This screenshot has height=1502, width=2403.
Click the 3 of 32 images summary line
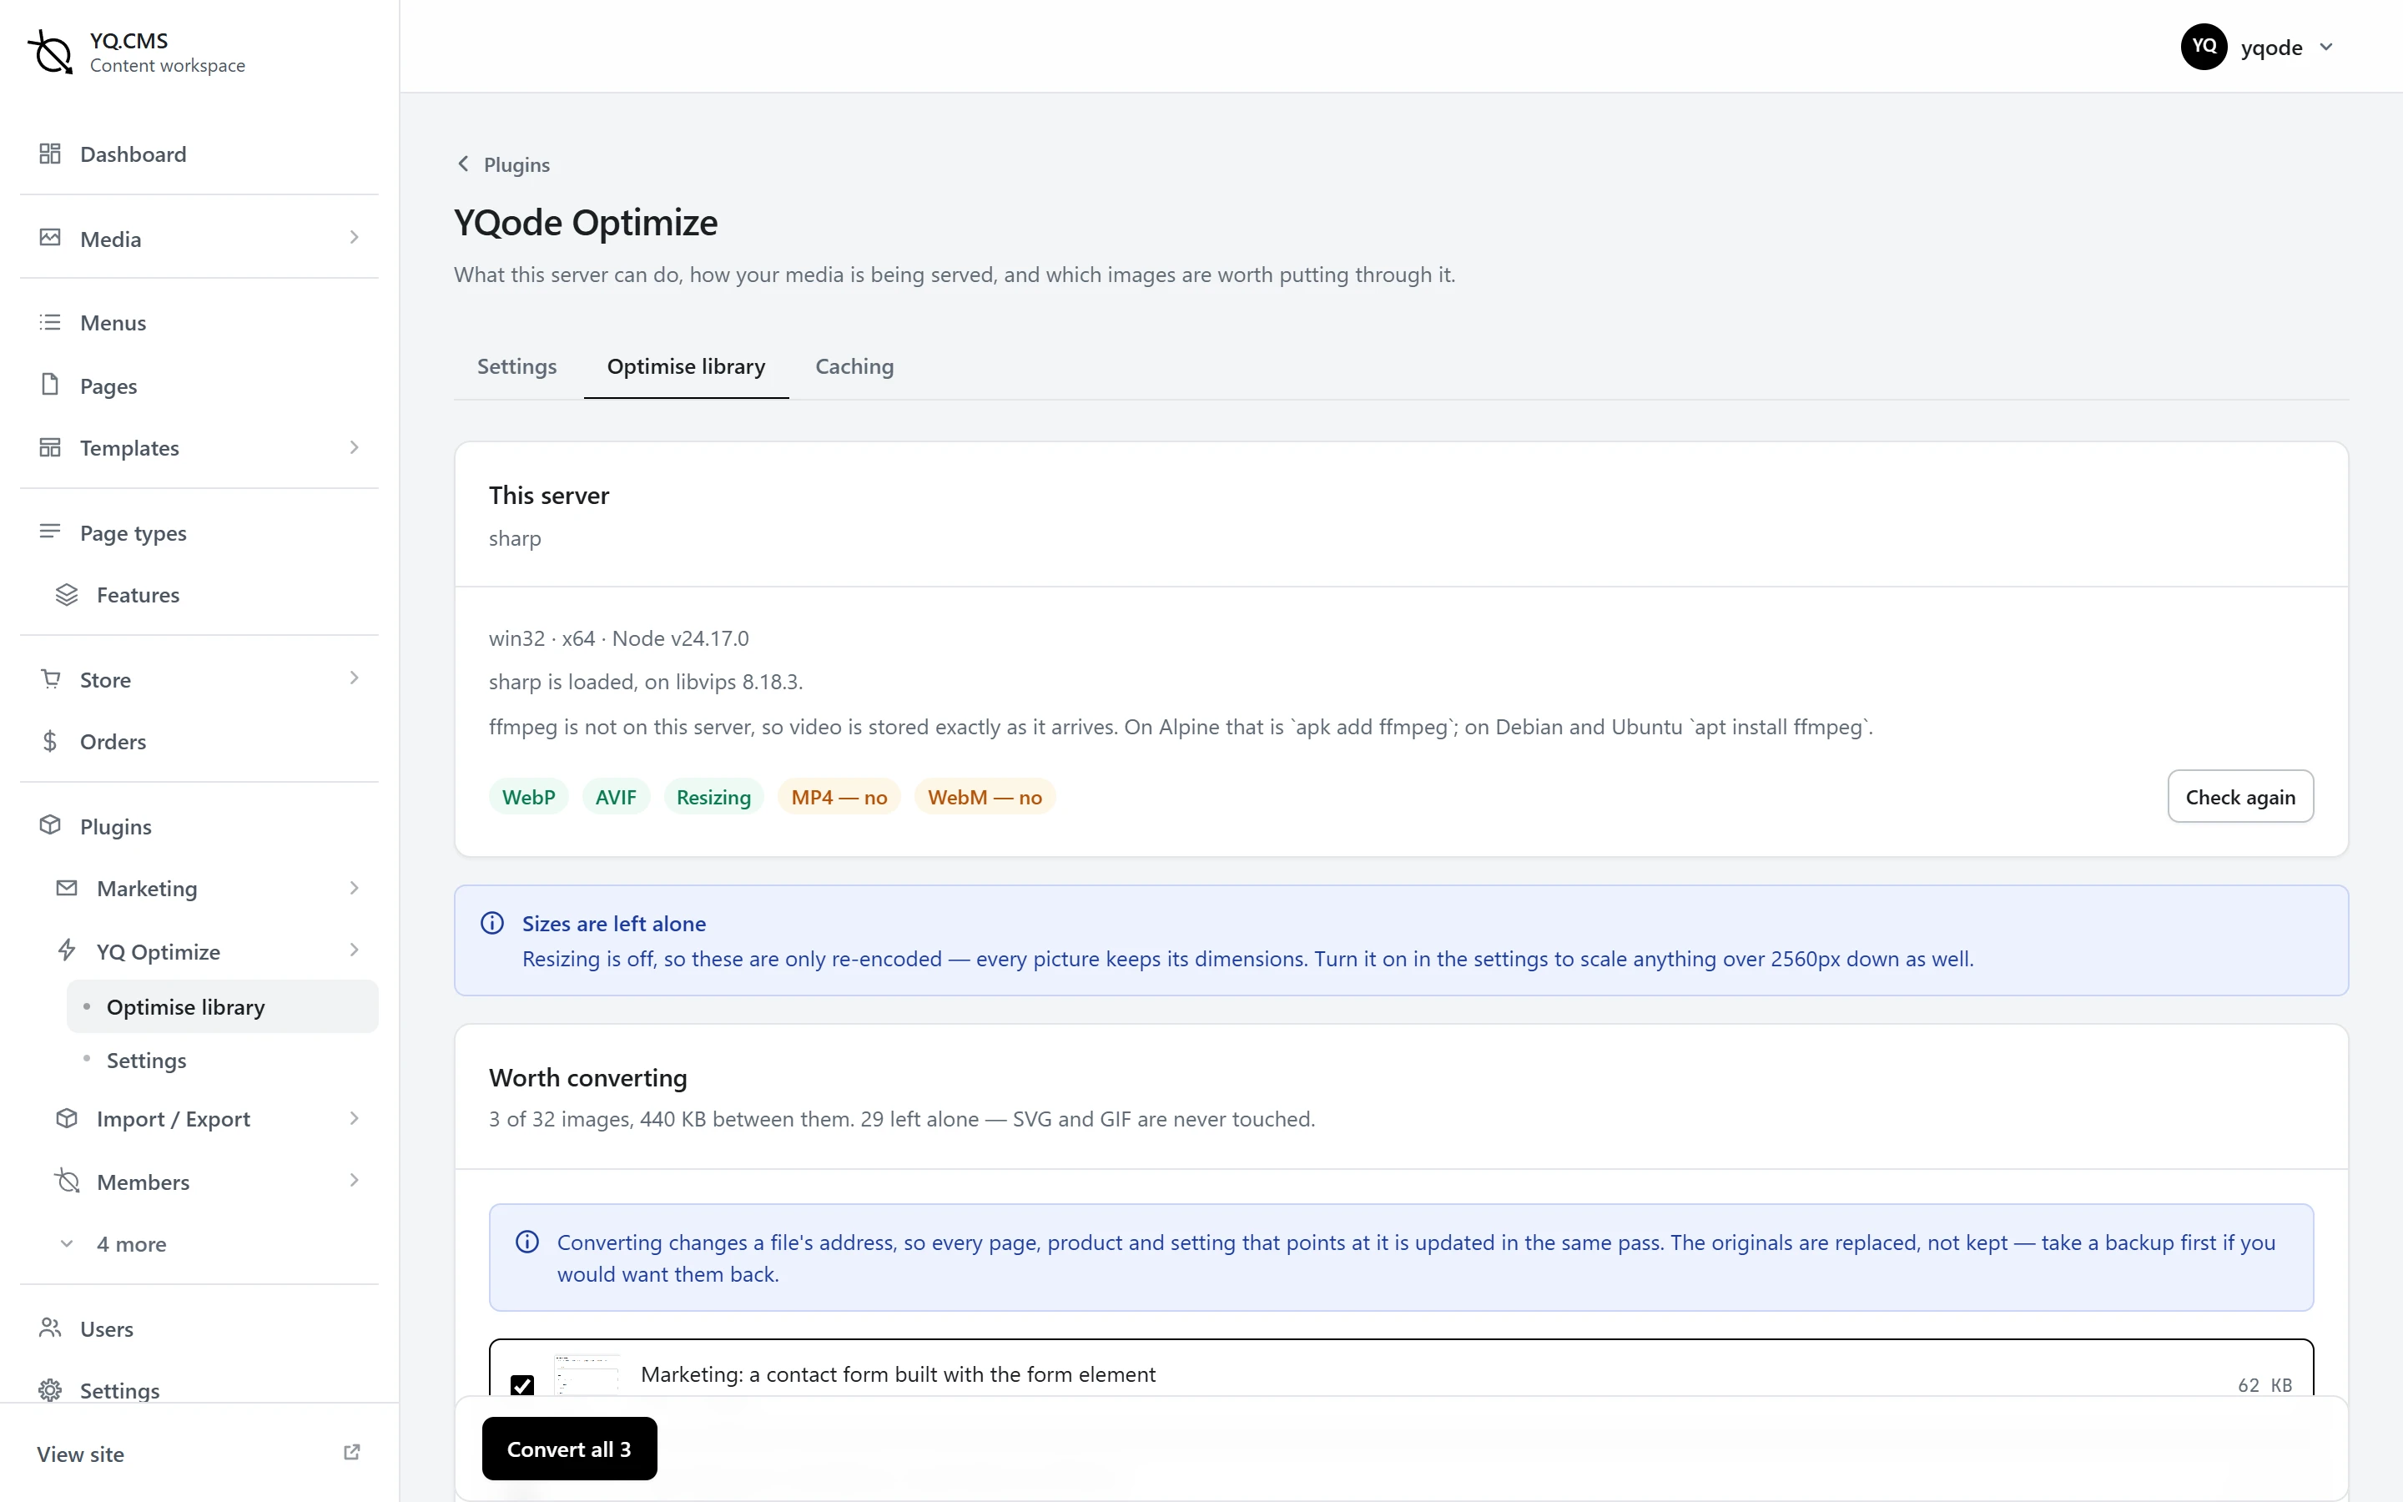tap(902, 1118)
